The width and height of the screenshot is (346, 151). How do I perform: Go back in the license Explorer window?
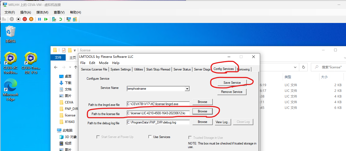click(x=56, y=67)
